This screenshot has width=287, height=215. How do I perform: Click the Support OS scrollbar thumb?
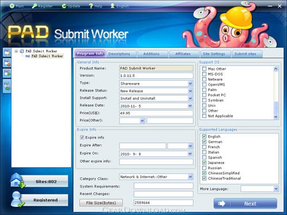(x=276, y=108)
